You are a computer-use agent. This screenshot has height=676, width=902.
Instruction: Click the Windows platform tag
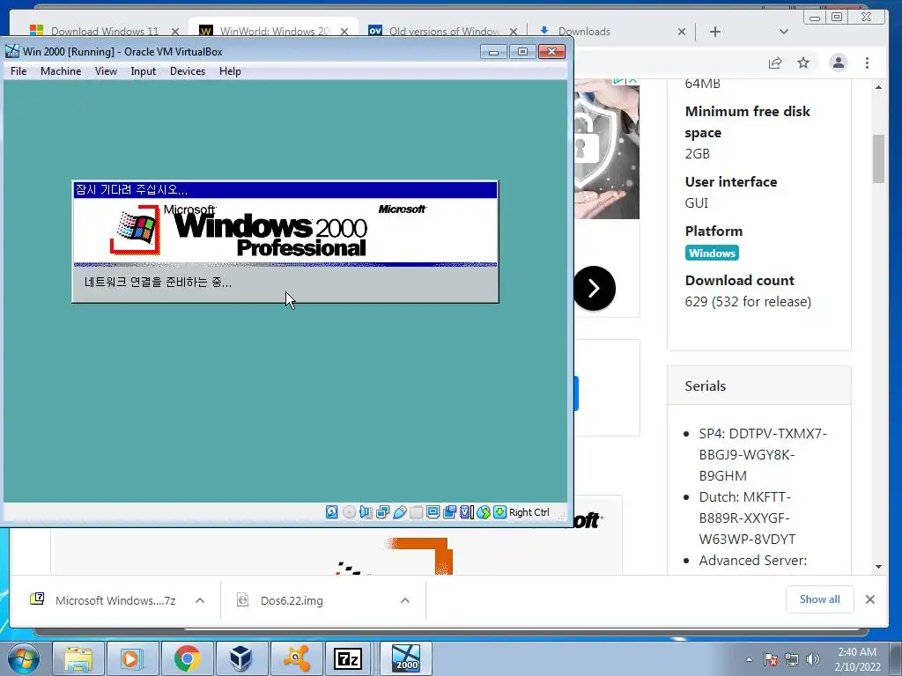(712, 253)
